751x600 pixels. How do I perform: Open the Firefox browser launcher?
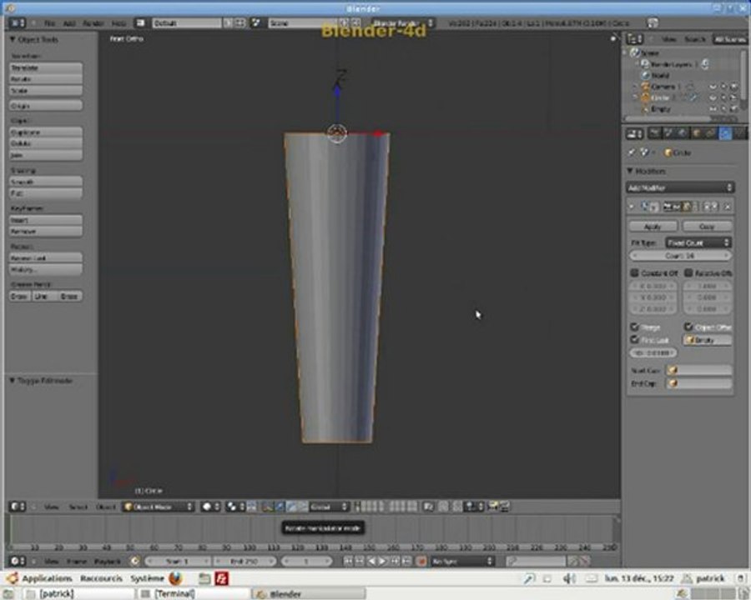[175, 578]
